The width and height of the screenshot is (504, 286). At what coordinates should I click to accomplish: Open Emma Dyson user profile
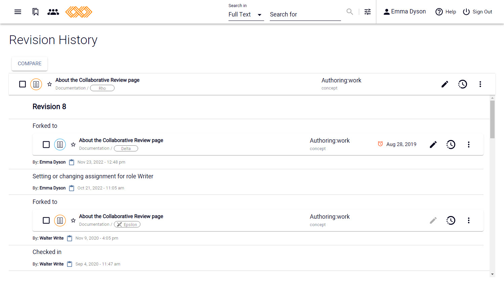click(x=405, y=11)
